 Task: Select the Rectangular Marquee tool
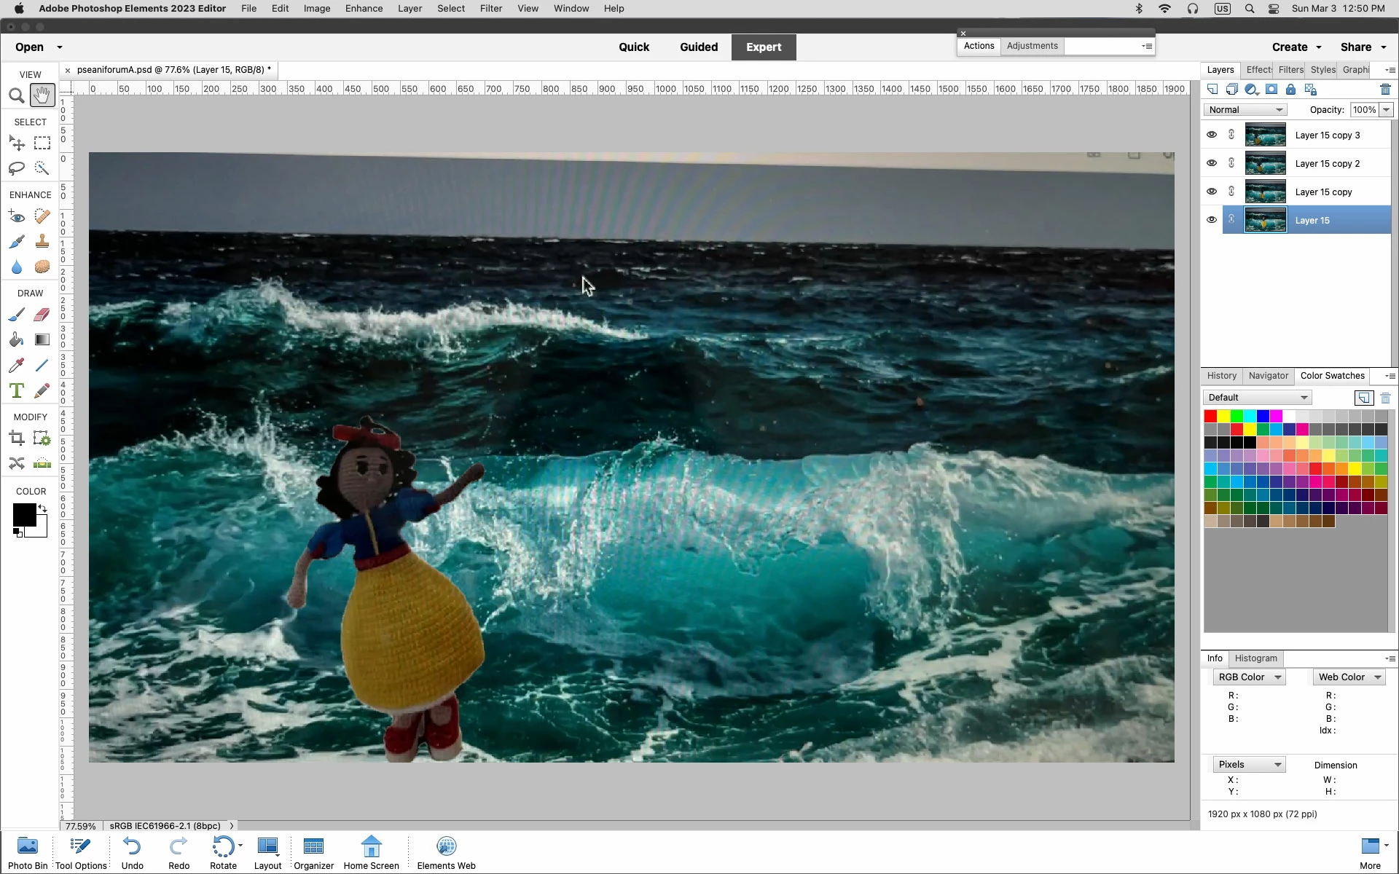click(x=42, y=143)
